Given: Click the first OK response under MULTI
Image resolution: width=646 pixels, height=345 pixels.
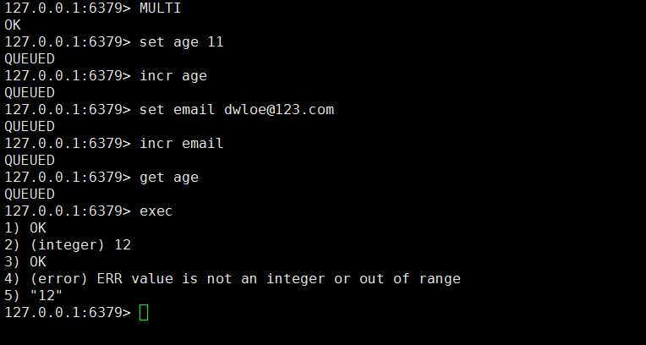Looking at the screenshot, I should pos(13,25).
